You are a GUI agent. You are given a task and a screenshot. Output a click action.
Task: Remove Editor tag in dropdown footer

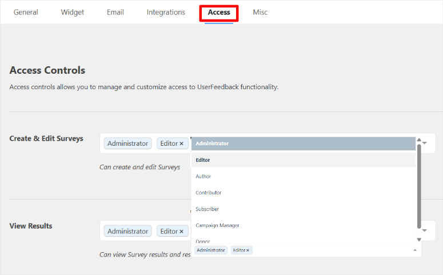click(x=248, y=250)
